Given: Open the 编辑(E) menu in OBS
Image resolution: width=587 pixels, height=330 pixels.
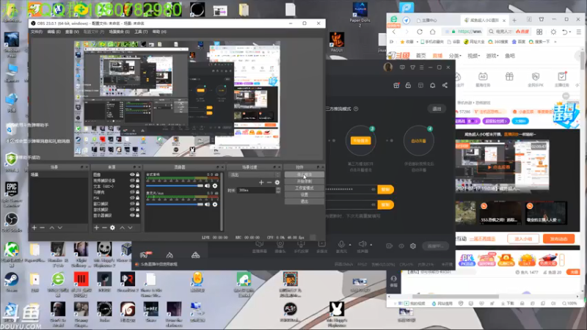Looking at the screenshot, I should [54, 32].
